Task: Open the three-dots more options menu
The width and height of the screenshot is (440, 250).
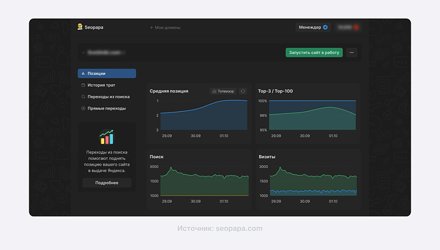Action: coord(352,53)
